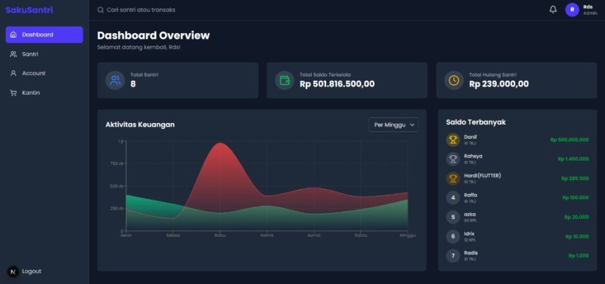Click the notification bell icon

point(553,9)
